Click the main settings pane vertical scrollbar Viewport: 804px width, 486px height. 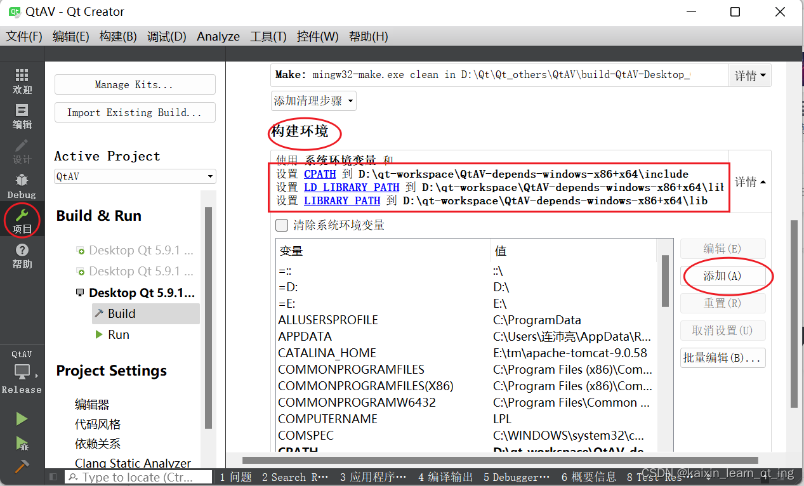794,314
